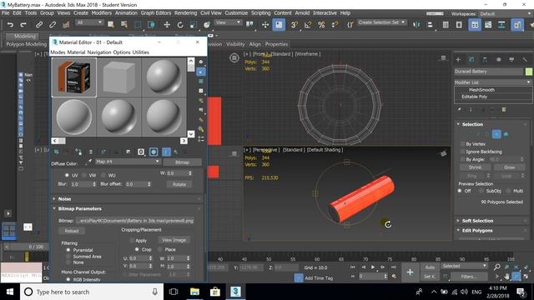Click the Bitmap map type button
Viewport: 534px width, 300px height.
tap(182, 162)
